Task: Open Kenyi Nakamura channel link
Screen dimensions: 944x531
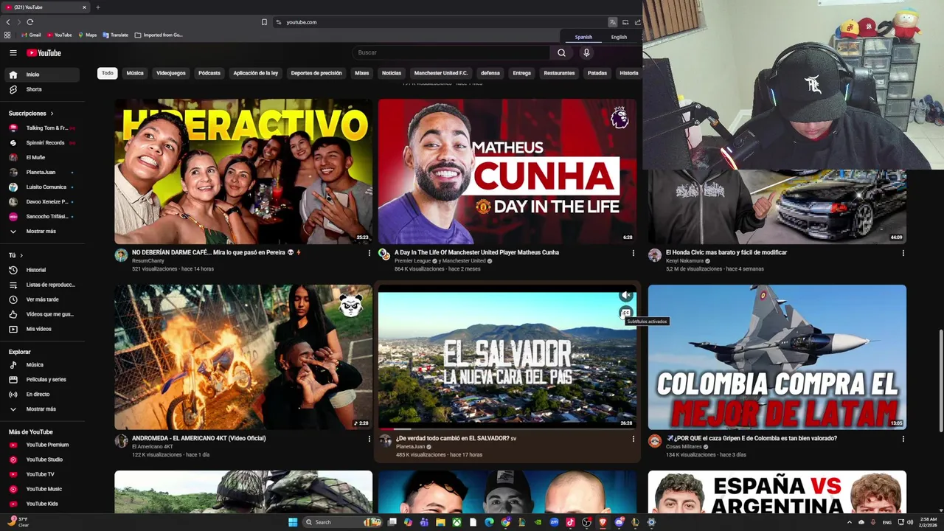Action: pyautogui.click(x=686, y=260)
